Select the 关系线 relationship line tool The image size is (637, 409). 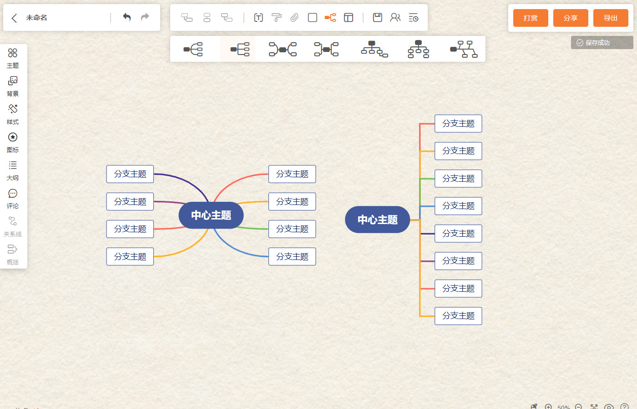tap(13, 227)
